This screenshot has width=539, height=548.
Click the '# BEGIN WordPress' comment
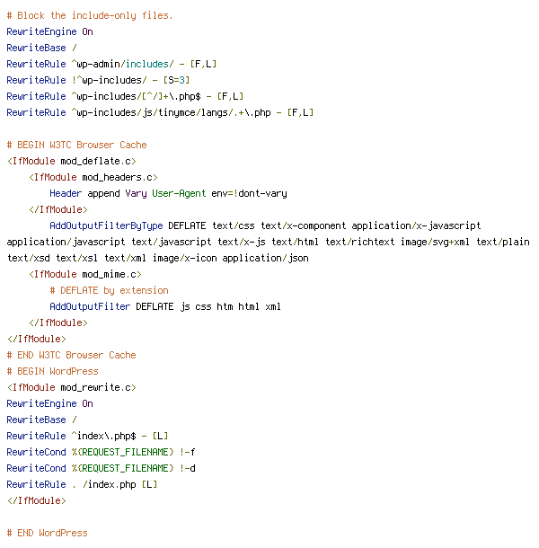click(x=52, y=371)
